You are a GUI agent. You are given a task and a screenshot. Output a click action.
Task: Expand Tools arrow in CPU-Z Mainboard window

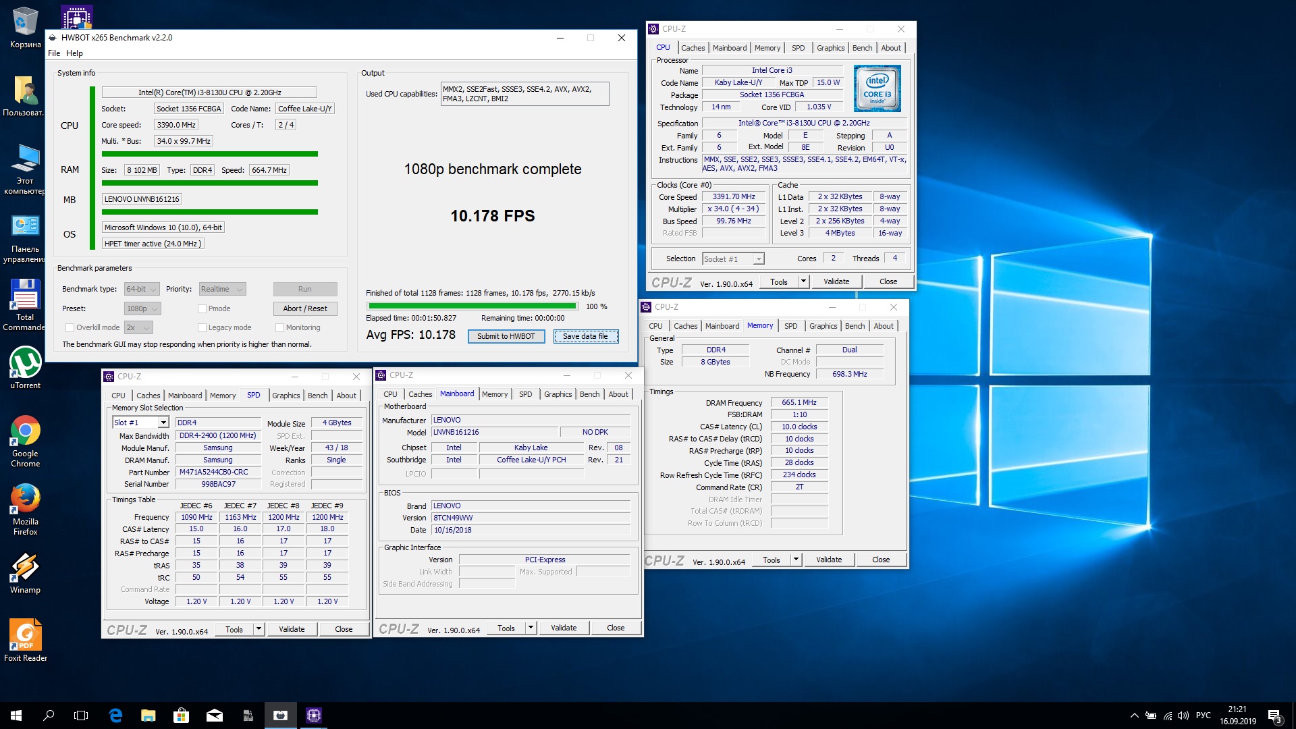[531, 628]
